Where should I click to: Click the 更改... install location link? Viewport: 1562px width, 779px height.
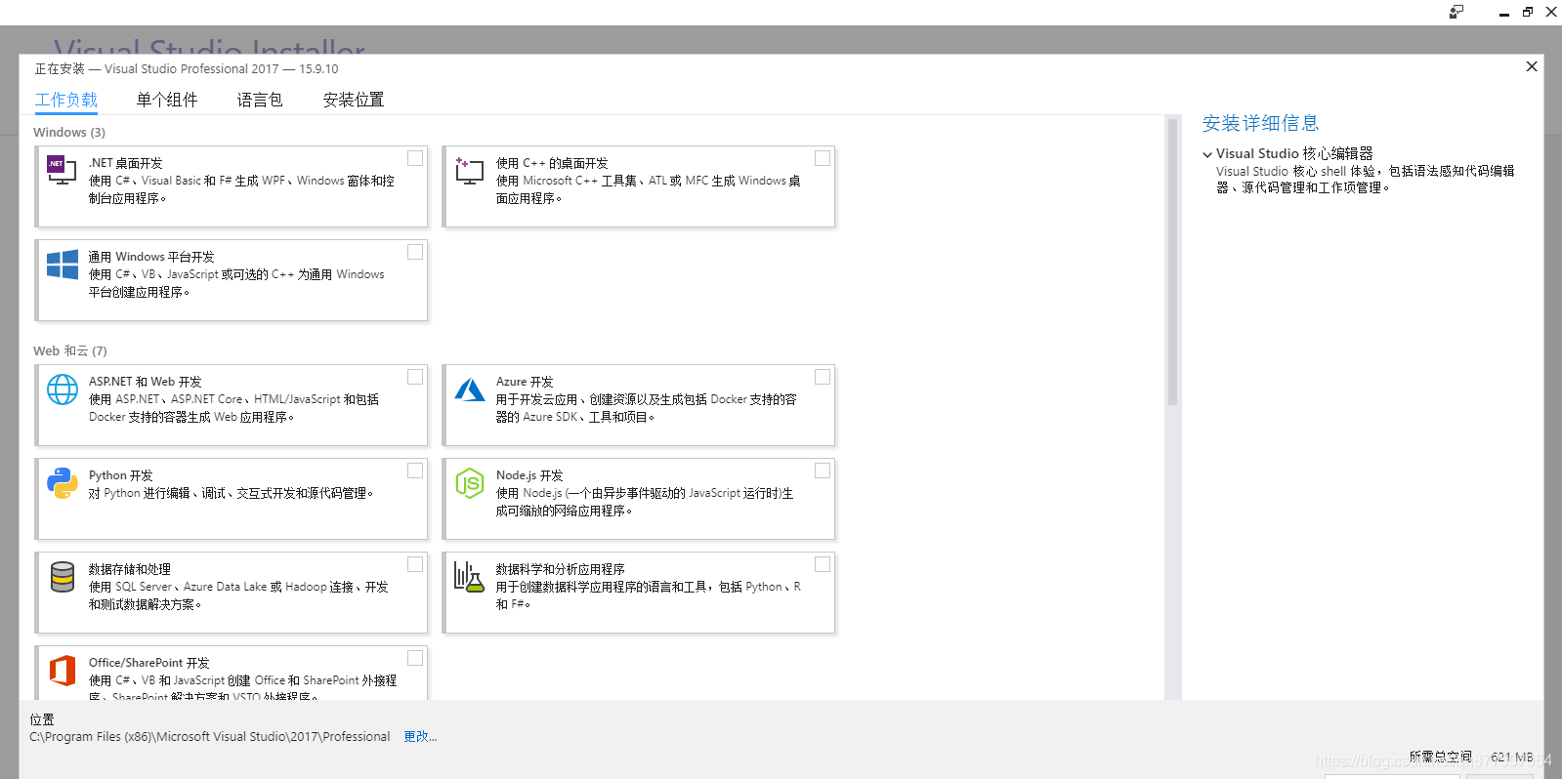tap(420, 737)
